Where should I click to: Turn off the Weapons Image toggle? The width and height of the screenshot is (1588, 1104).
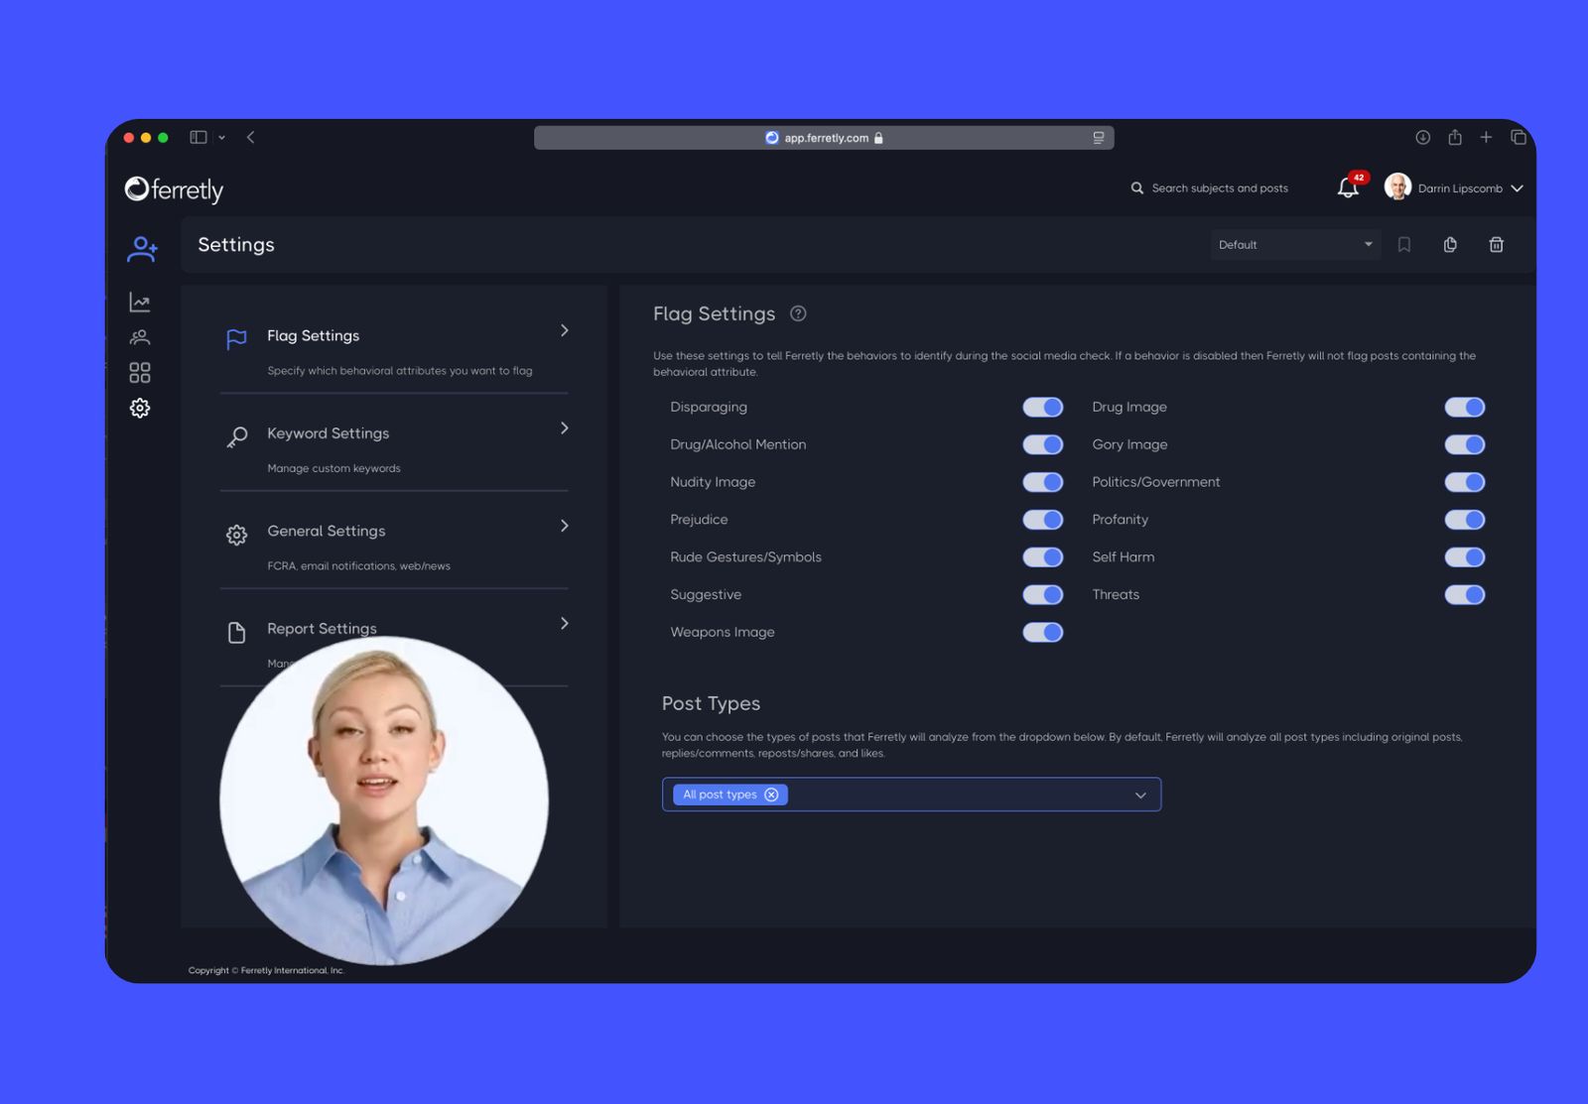tap(1042, 632)
